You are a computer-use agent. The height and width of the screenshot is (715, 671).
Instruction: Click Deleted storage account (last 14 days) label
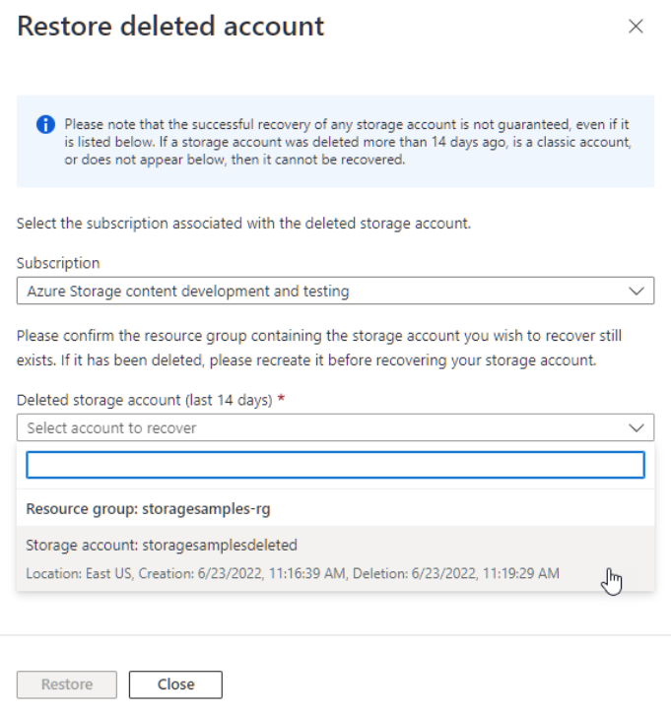[145, 400]
